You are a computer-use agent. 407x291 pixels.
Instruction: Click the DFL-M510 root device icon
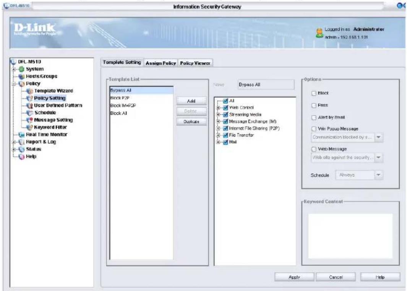[13, 62]
